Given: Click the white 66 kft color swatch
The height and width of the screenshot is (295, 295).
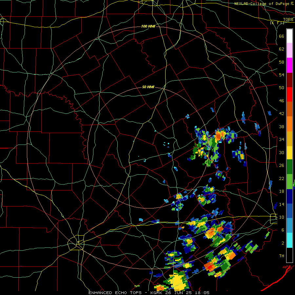Looking at the screenshot, I should 289,36.
